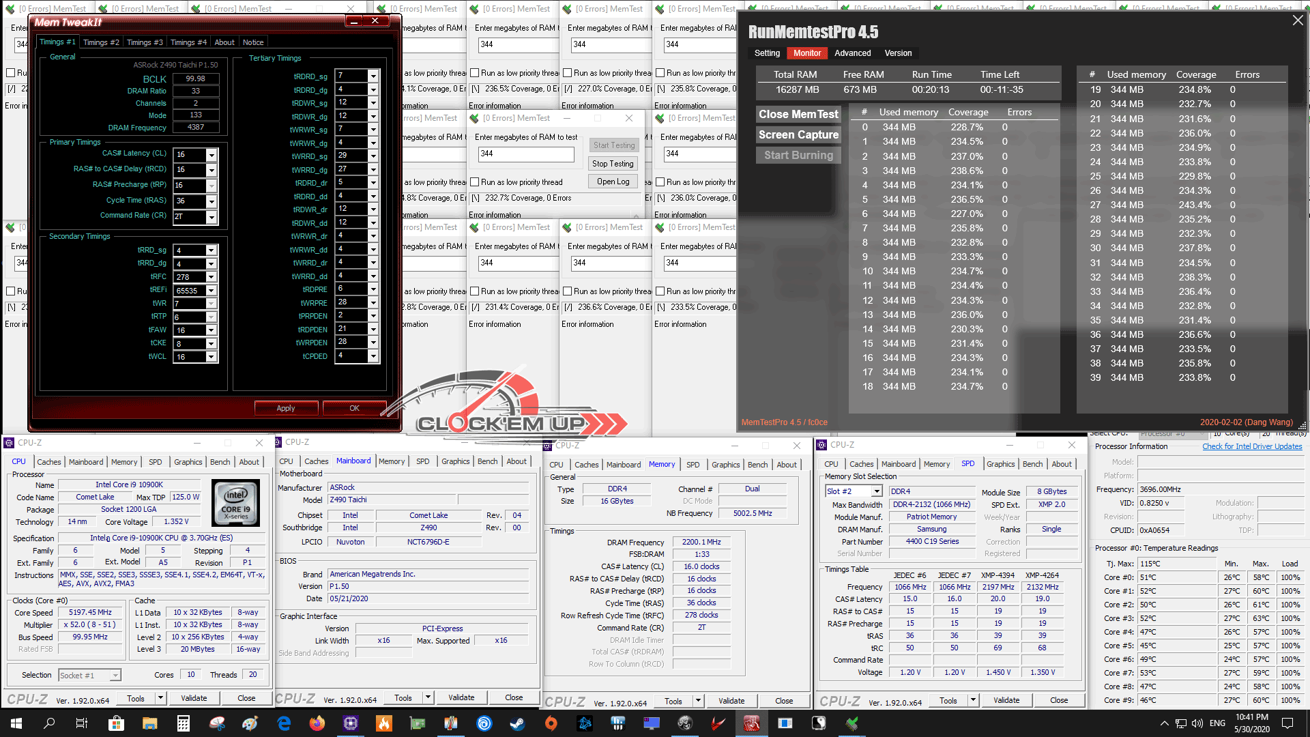Open the Windows Start menu
Screen dimensions: 1310x737
(x=16, y=723)
